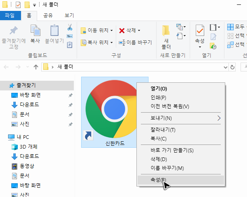This screenshot has height=197, width=247.
Task: Select 열기(O) in context menu
Action: (181, 88)
